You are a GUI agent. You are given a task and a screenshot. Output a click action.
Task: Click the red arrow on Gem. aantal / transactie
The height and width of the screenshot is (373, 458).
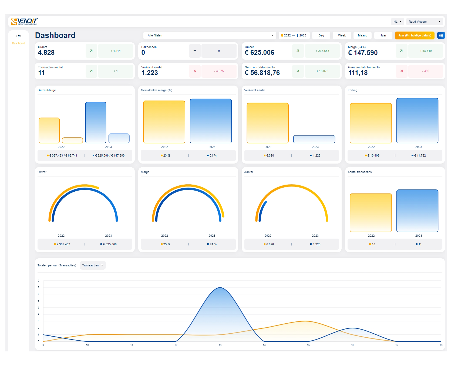coord(402,71)
